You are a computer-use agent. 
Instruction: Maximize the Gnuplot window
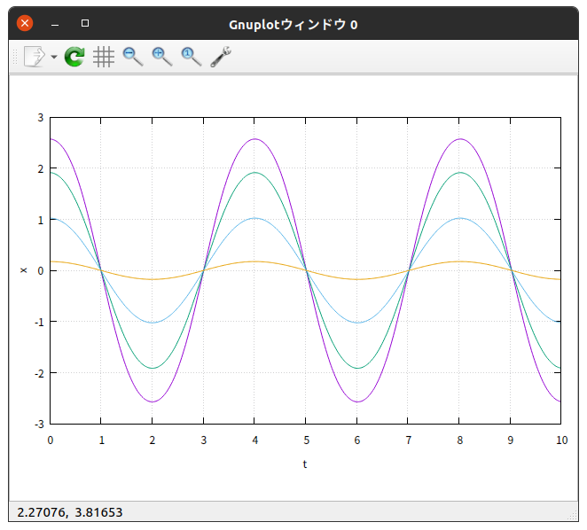(85, 23)
